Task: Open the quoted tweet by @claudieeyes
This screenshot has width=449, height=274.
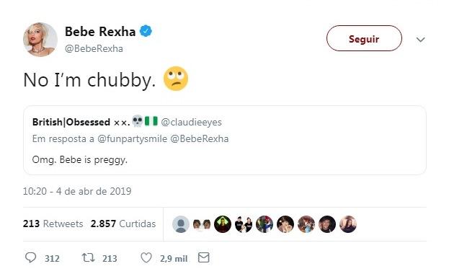Action: pyautogui.click(x=225, y=140)
